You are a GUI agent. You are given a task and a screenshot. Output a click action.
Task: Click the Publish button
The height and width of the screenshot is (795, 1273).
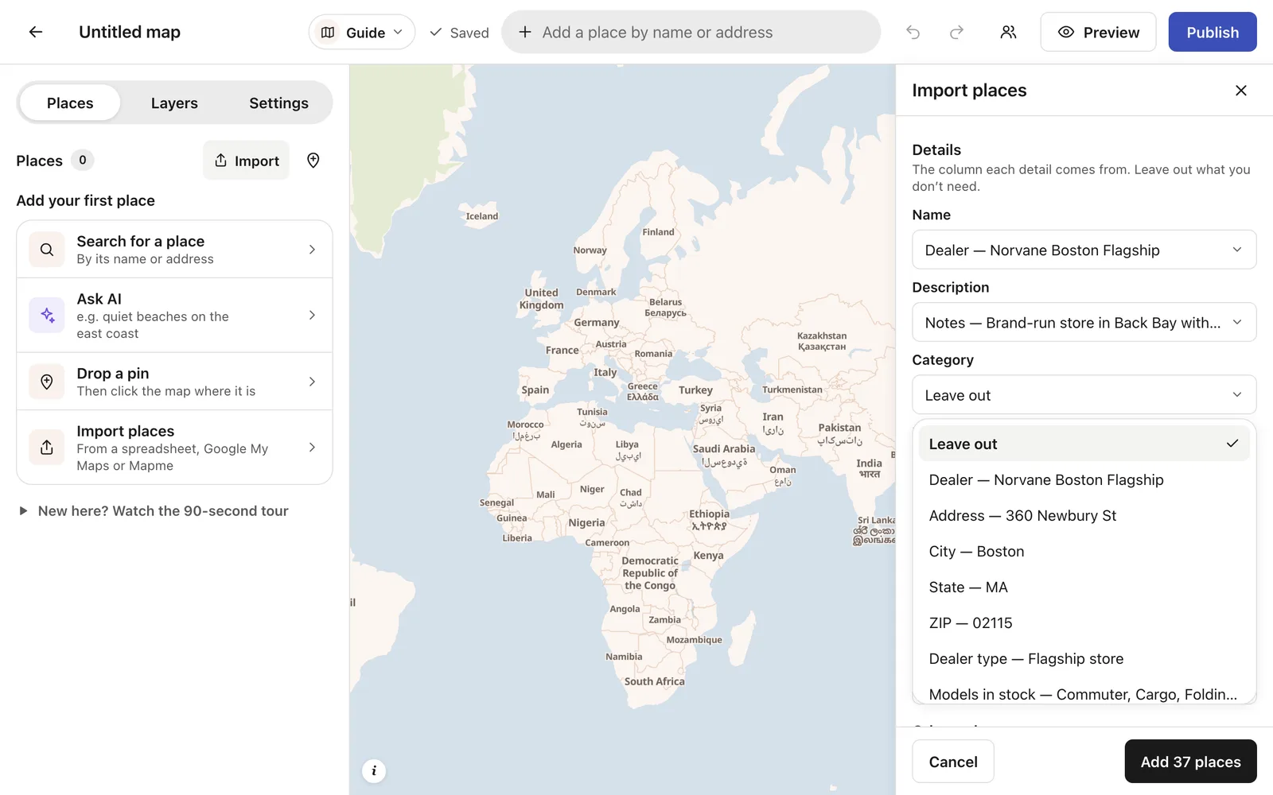tap(1213, 32)
